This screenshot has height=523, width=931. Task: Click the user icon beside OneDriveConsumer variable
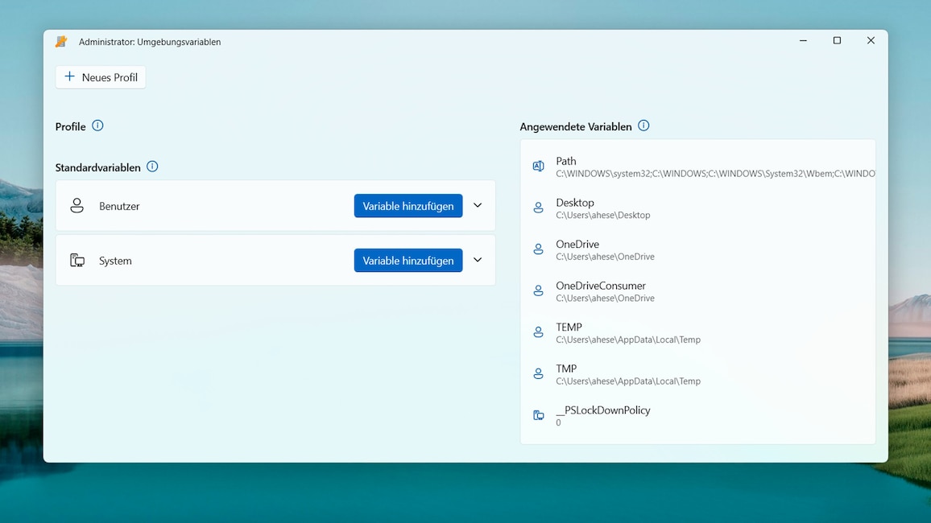[538, 290]
